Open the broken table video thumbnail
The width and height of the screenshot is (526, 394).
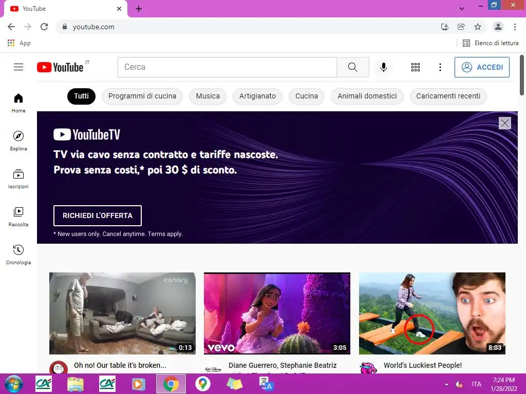122,313
